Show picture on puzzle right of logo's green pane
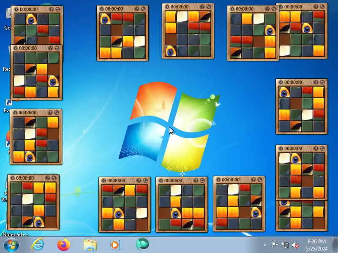This screenshot has height=253, width=338. point(316,82)
